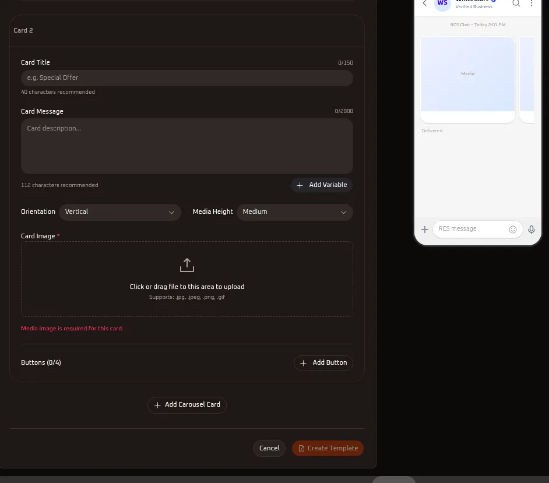Focus the Card Title input field
The image size is (549, 483).
point(187,78)
